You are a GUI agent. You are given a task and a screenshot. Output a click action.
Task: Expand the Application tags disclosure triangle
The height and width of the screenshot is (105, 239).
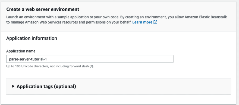point(13,86)
